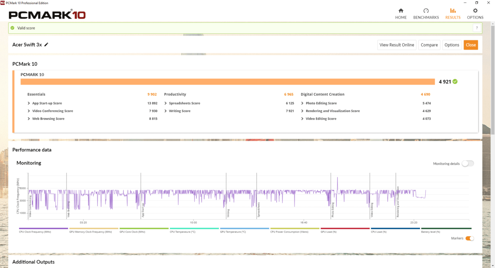Enable the Monitoring details toggle
Screen dimensions: 495x268
point(467,164)
